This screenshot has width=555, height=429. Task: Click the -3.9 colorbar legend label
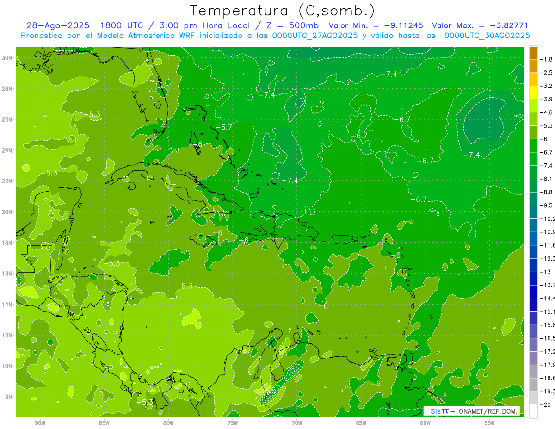point(546,99)
